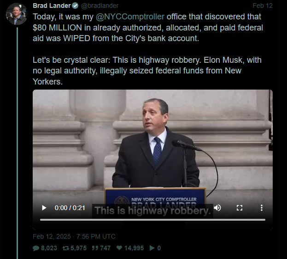Open the Feb 12, 2025 7:56 PM timestamp

[74, 236]
